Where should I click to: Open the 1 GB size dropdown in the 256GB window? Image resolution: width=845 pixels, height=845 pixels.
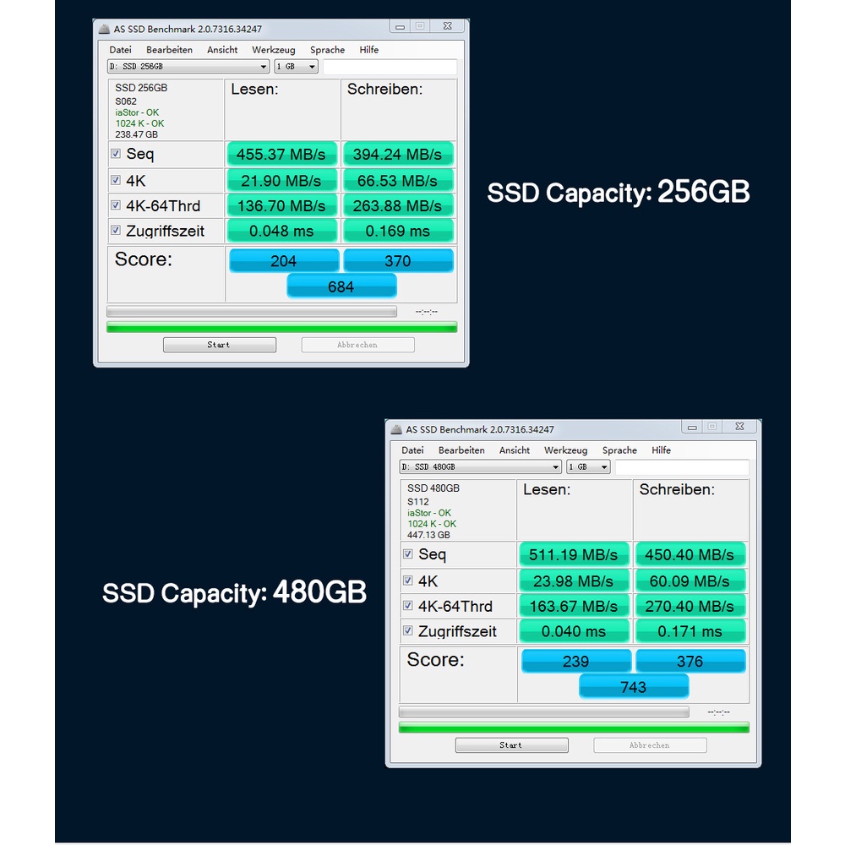pyautogui.click(x=296, y=66)
